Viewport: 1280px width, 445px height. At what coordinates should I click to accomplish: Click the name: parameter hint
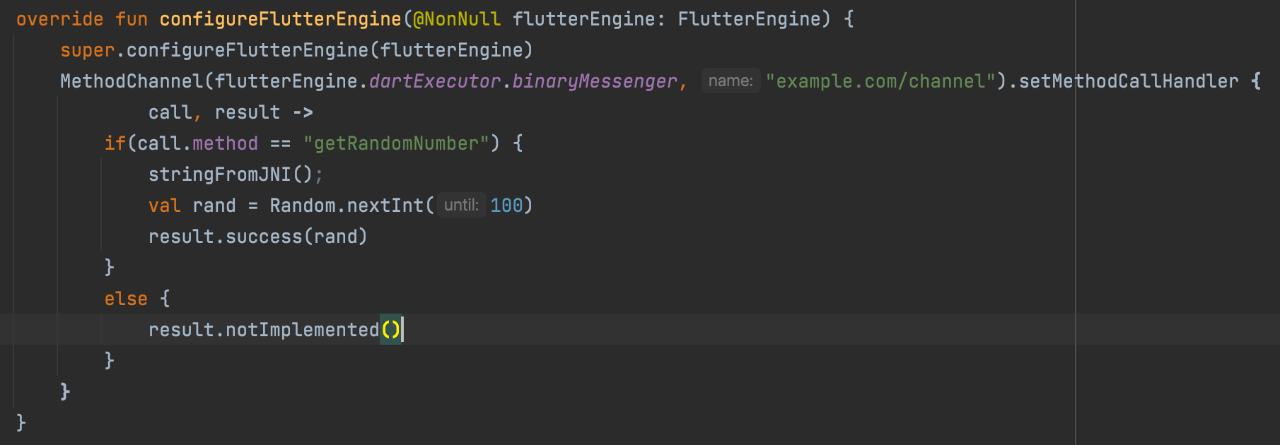pyautogui.click(x=731, y=81)
